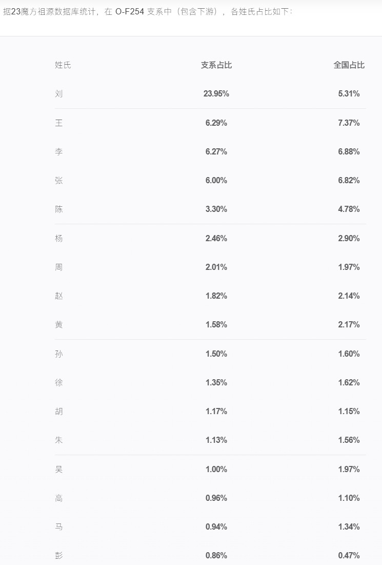The width and height of the screenshot is (382, 565).
Task: Select the 陈 surname entry
Action: tap(58, 209)
